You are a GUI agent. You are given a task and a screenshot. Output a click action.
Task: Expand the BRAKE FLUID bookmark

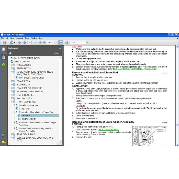(x=12, y=84)
